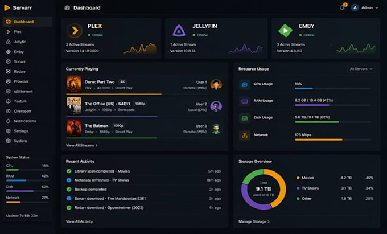Click the Settings gear in sidebar
Image resolution: width=387 pixels, height=234 pixels.
(9, 131)
